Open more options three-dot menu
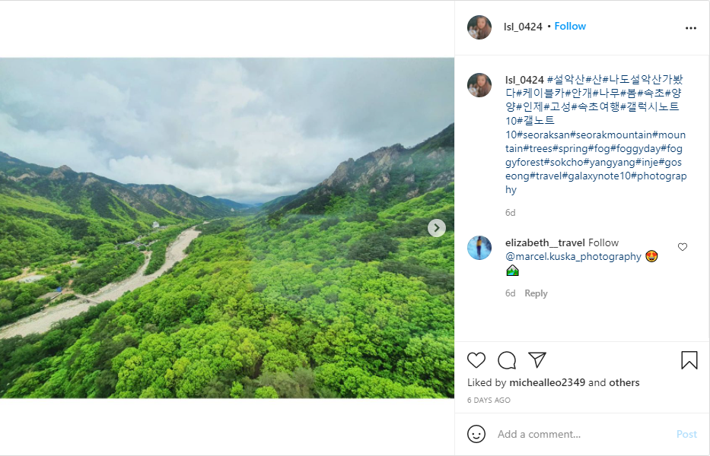This screenshot has width=710, height=456. [691, 28]
